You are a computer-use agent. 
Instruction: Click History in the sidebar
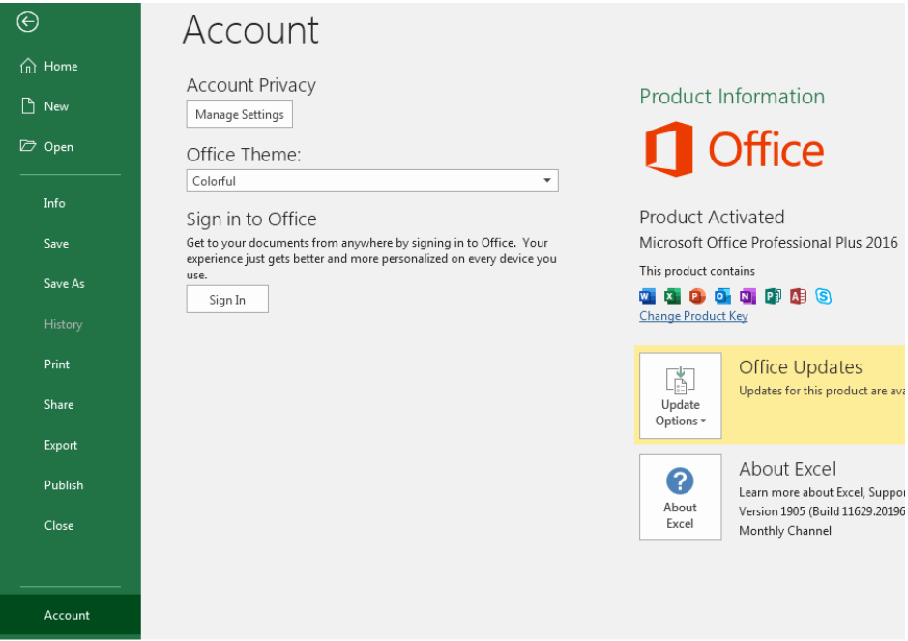pyautogui.click(x=63, y=324)
